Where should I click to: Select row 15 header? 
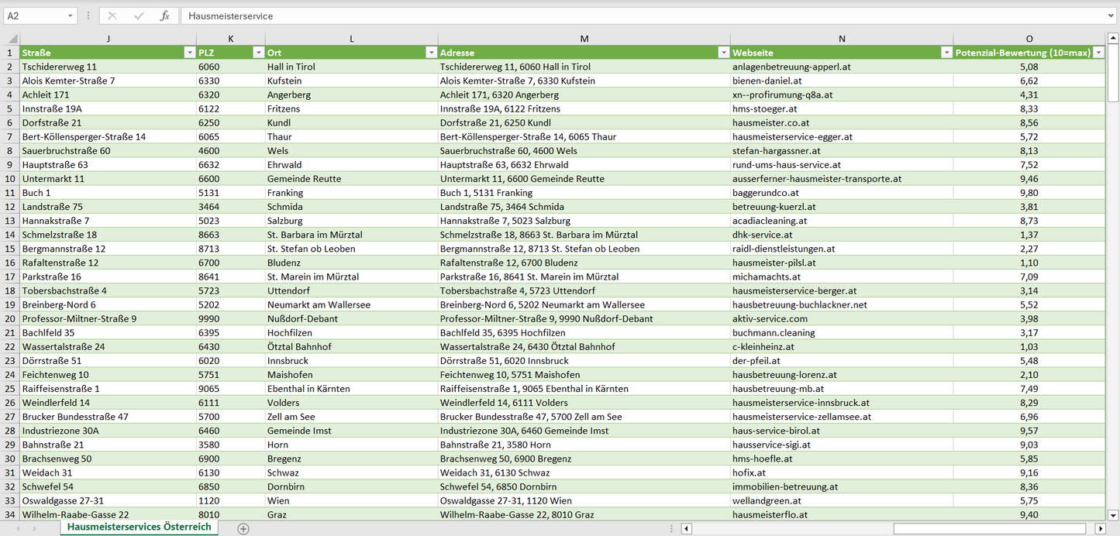tap(10, 249)
